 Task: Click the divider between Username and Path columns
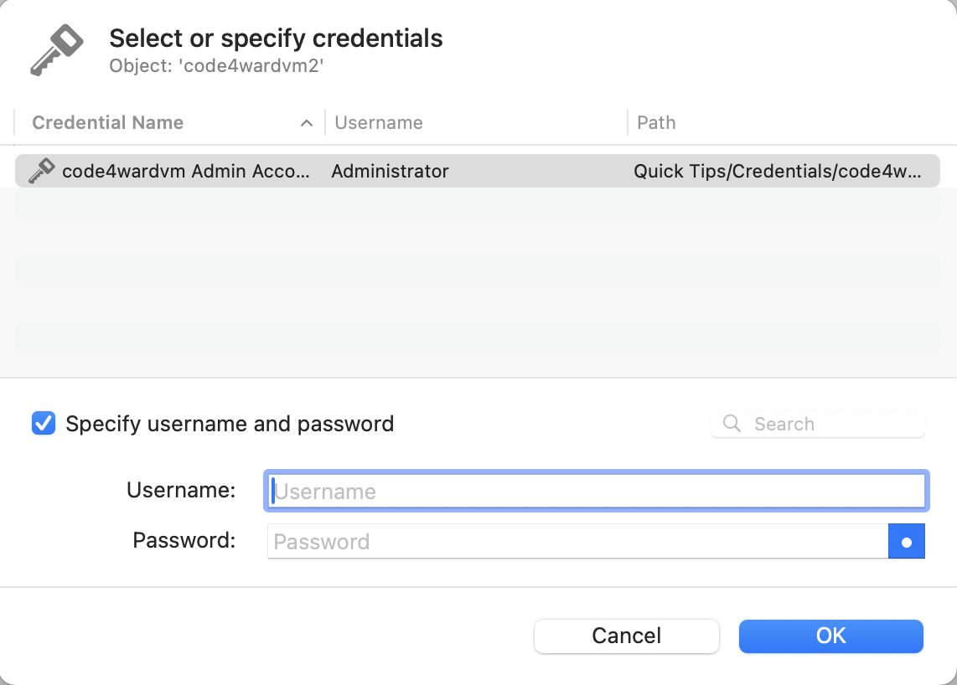tap(628, 122)
